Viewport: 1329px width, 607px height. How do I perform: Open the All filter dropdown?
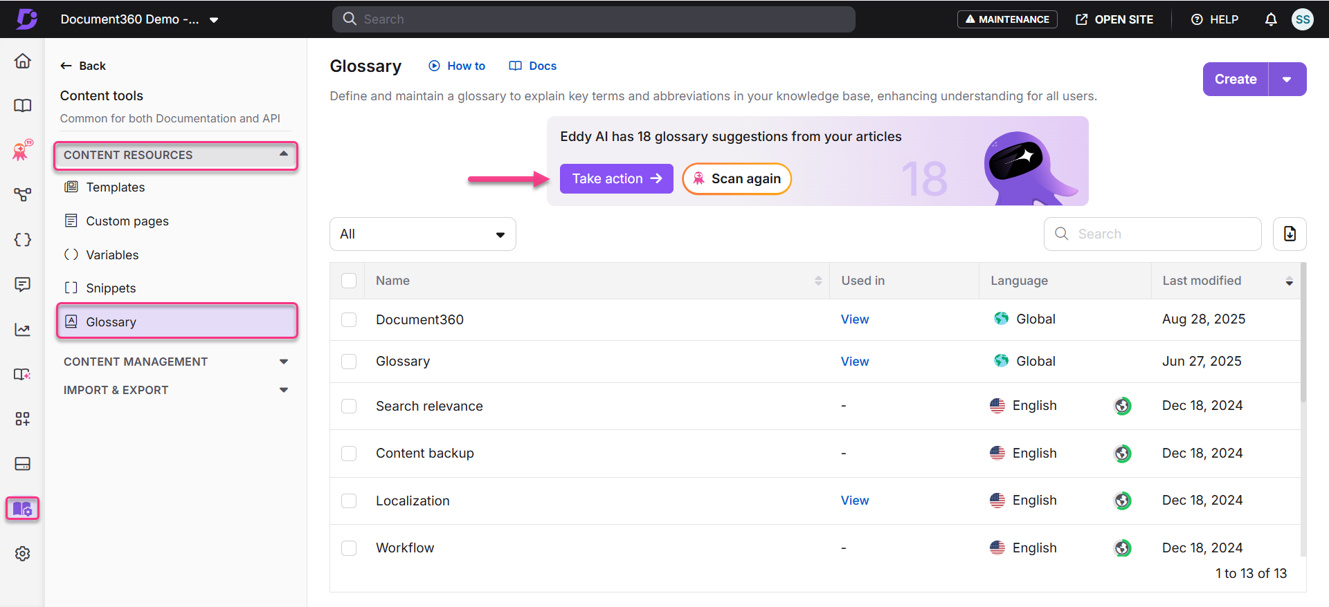(423, 234)
